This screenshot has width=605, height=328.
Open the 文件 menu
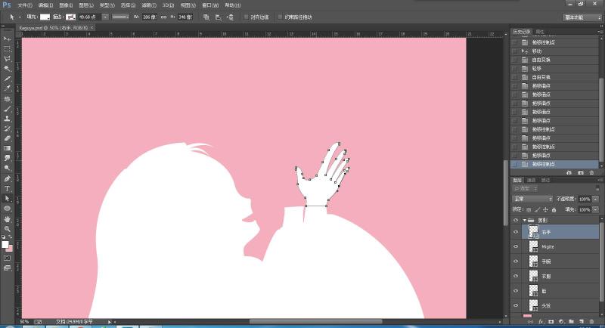click(x=25, y=5)
